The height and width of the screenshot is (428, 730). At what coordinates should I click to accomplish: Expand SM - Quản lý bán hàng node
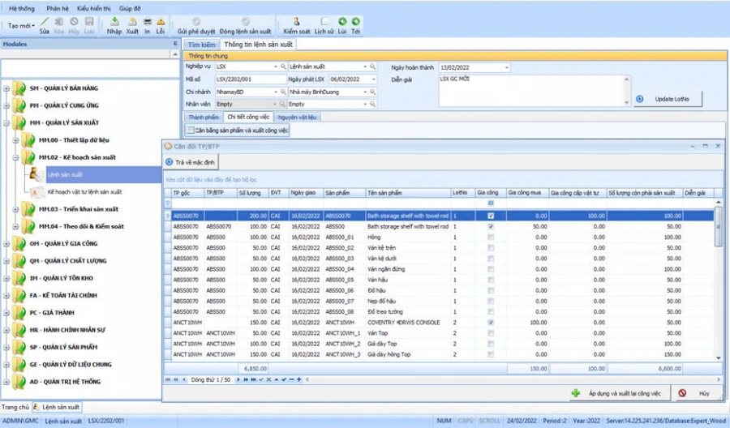(6, 88)
